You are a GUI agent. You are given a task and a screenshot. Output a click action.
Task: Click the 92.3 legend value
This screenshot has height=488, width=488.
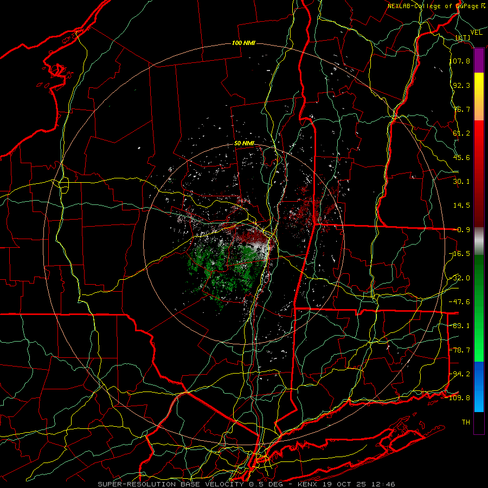[461, 85]
